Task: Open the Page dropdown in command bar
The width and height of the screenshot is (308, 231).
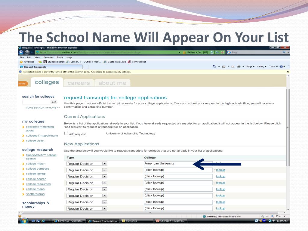Action: click(250, 67)
